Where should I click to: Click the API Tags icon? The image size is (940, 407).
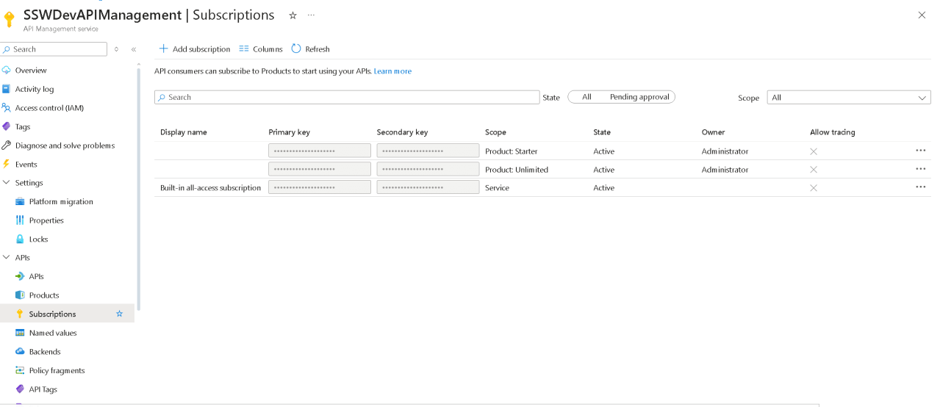tap(20, 389)
